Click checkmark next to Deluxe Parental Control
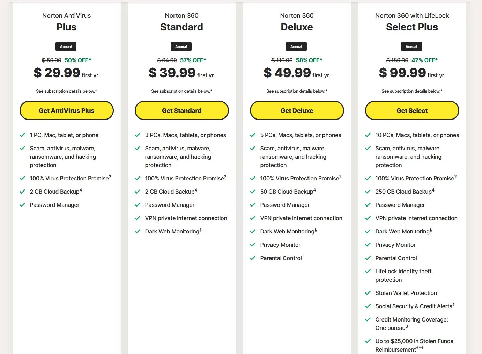482x354 pixels. (253, 258)
